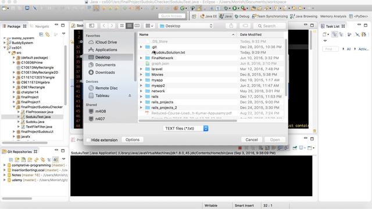The height and width of the screenshot is (209, 372).
Task: Minimize the Package Explorer view
Action: (x=56, y=25)
